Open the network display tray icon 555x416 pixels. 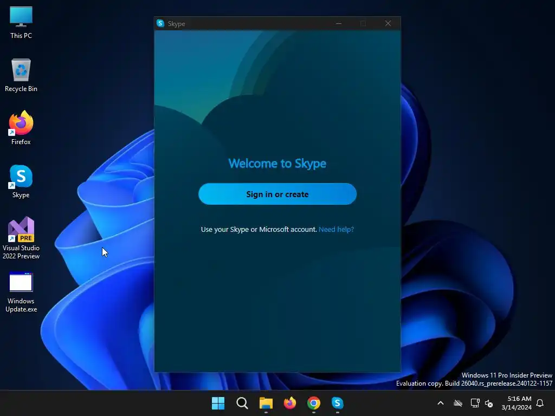[475, 403]
